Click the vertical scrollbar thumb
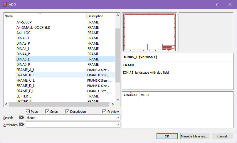This screenshot has width=237, height=143. click(x=118, y=55)
